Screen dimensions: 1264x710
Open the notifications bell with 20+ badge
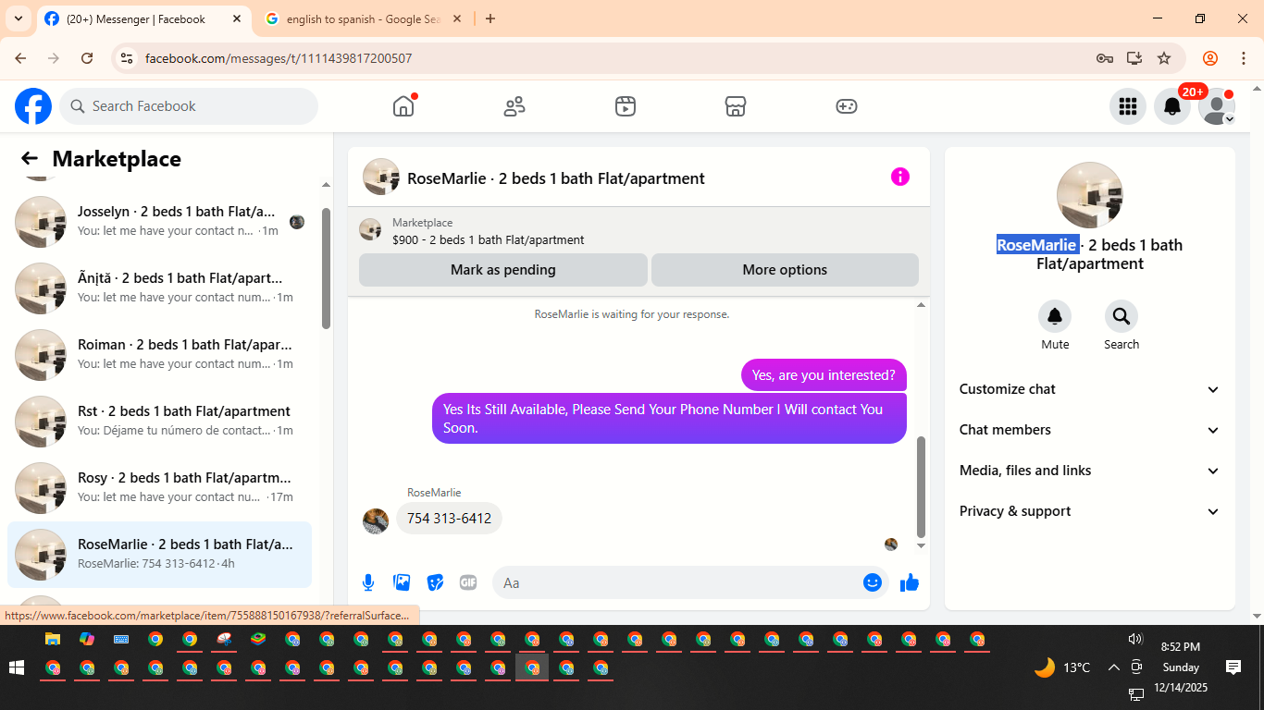[x=1172, y=106]
